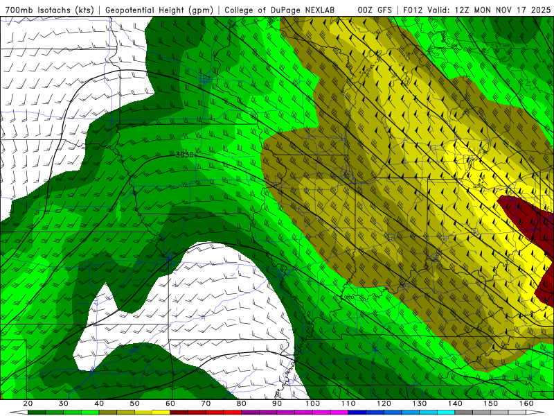The height and width of the screenshot is (416, 554).
Task: Click the '30' colorbar scale label
Action: point(64,404)
